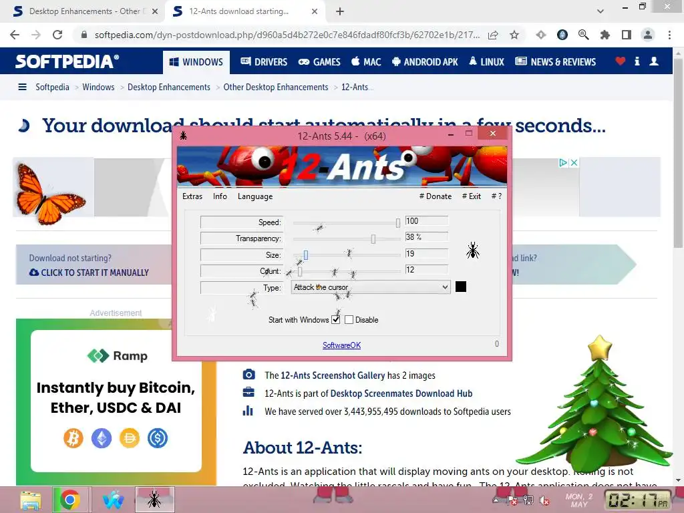Open the Info menu in 12-Ants
The image size is (684, 513).
click(x=220, y=196)
